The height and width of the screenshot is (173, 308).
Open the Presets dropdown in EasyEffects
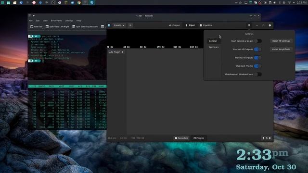(119, 25)
